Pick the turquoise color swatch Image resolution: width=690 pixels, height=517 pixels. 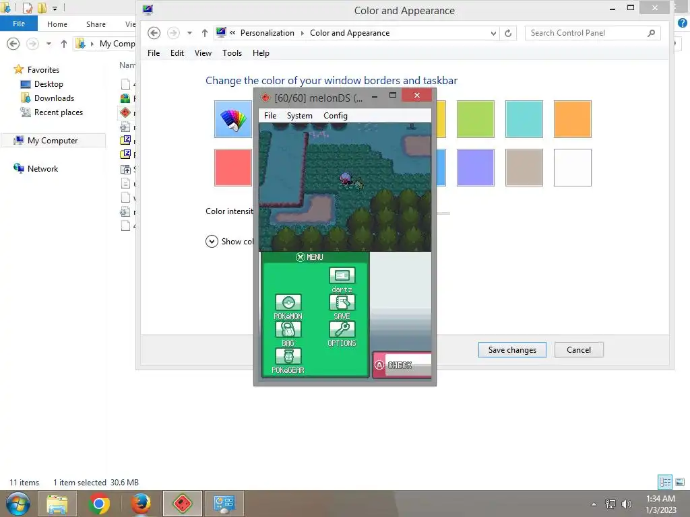coord(524,119)
